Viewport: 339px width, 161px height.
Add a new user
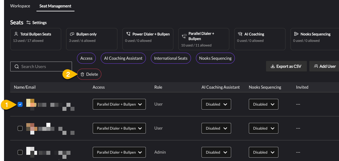coord(324,66)
